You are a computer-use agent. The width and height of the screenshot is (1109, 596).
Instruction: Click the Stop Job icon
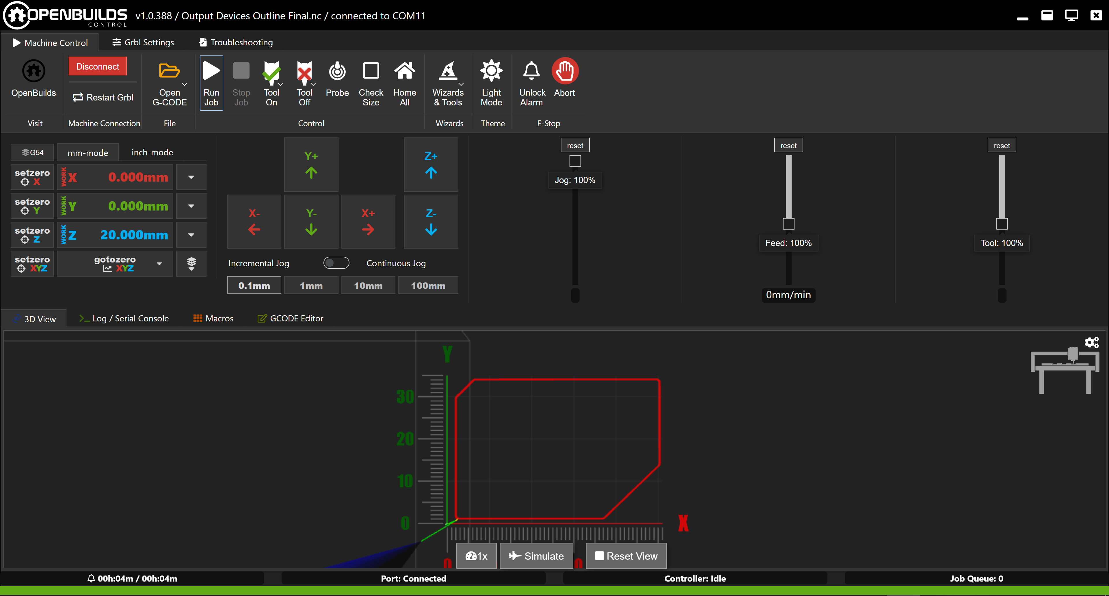241,70
